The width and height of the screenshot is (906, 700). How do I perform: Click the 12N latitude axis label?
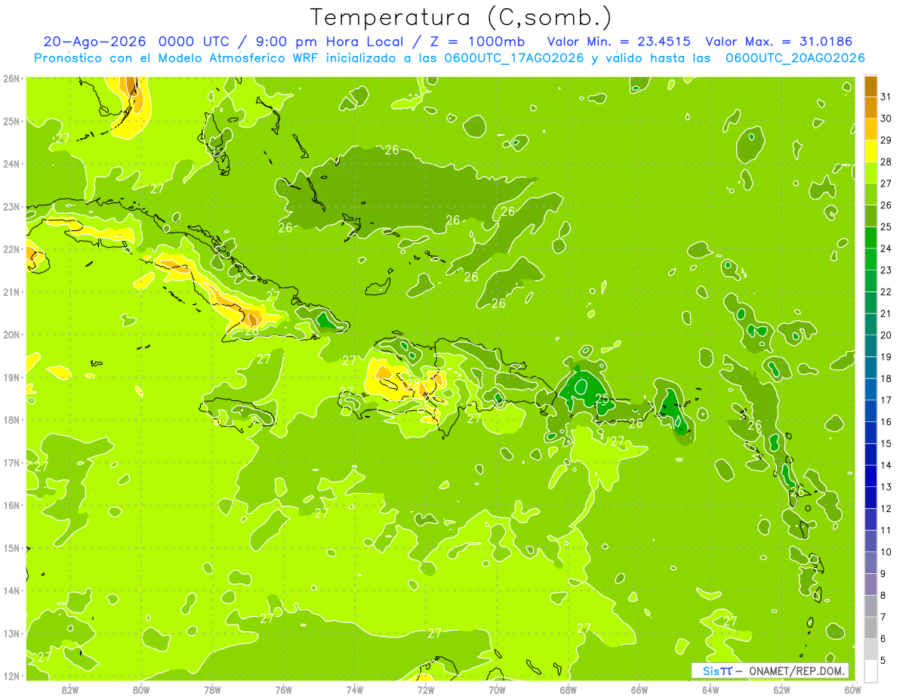(11, 676)
